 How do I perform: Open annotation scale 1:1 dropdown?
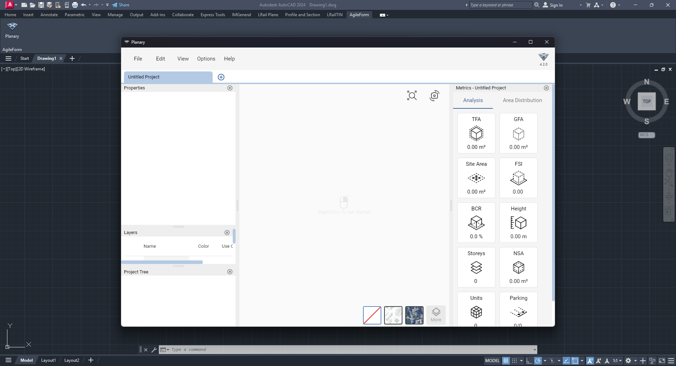617,361
